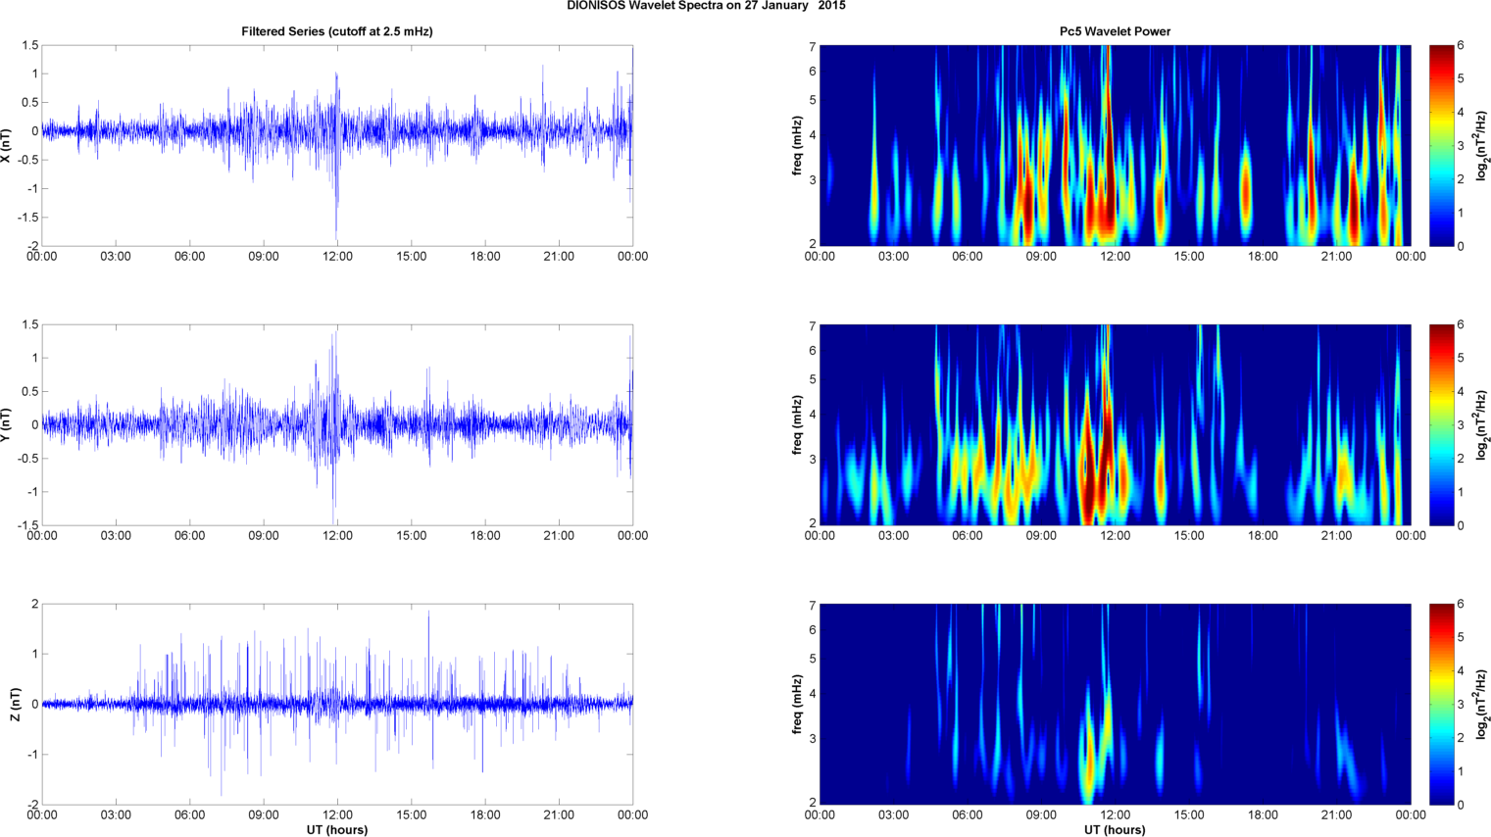Click the Z component filtered time series plot
The height and width of the screenshot is (837, 1491).
pos(337,704)
